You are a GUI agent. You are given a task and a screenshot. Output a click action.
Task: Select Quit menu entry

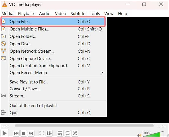coord(54,113)
